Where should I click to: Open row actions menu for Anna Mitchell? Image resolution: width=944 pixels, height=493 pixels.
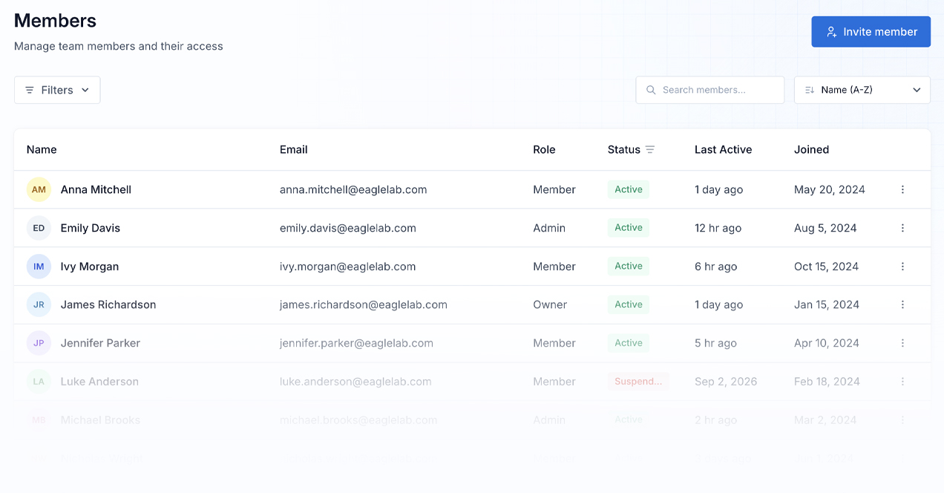tap(902, 189)
